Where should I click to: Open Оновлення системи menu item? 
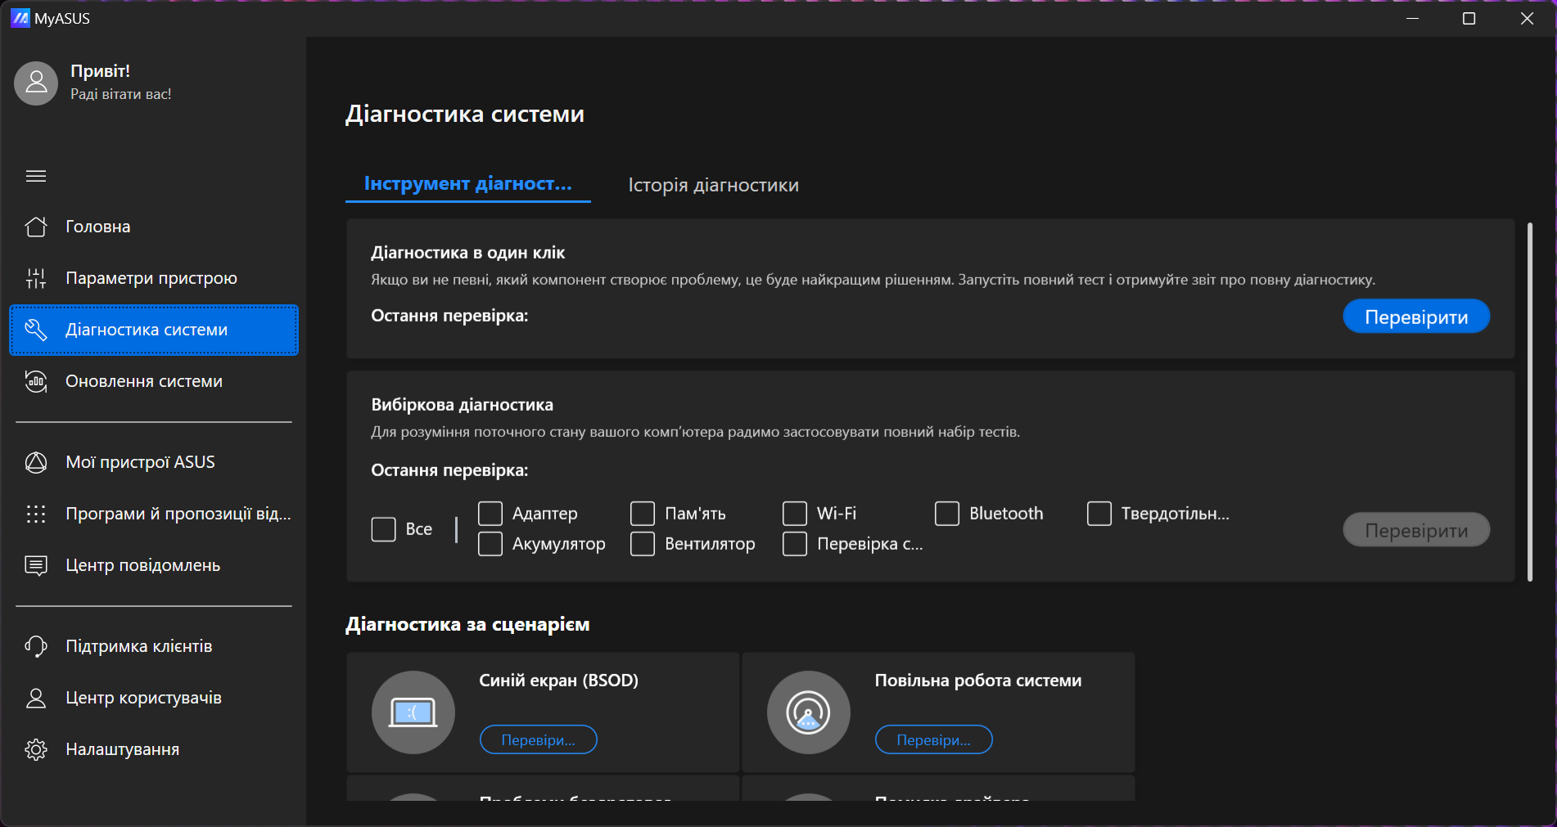click(154, 381)
